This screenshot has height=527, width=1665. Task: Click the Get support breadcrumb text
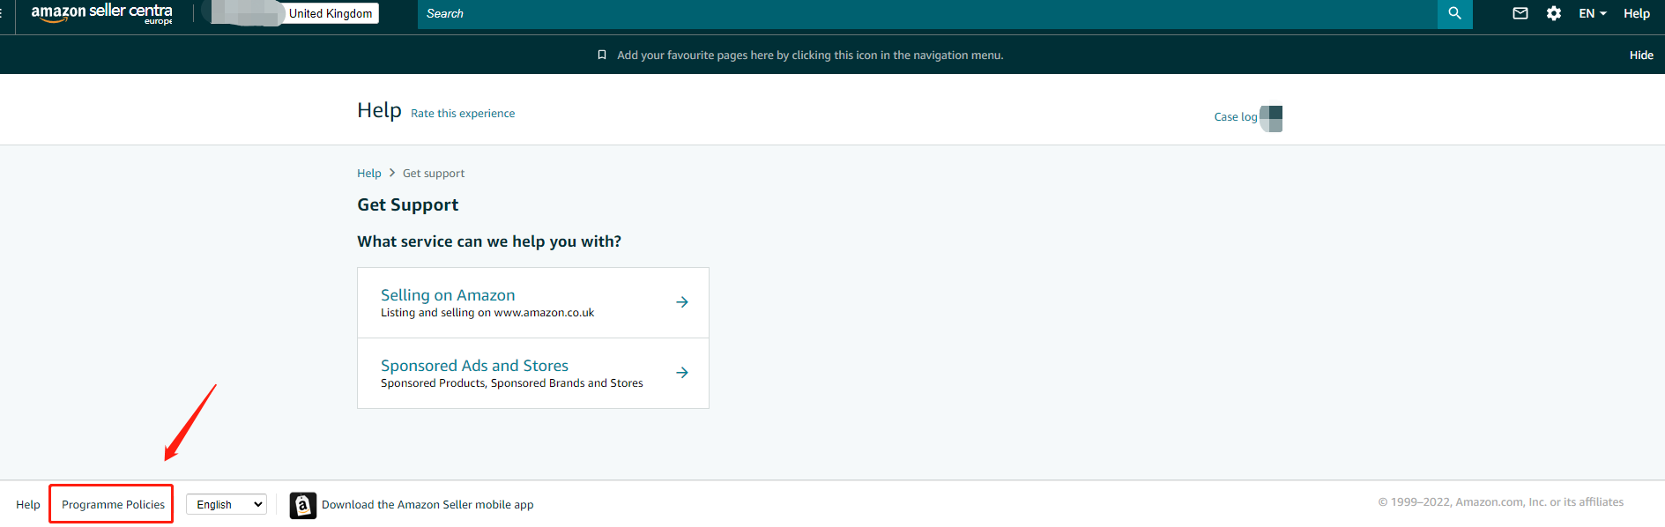coord(434,173)
